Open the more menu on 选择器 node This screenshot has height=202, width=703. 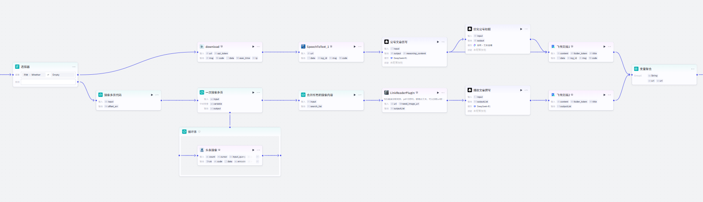click(x=74, y=67)
